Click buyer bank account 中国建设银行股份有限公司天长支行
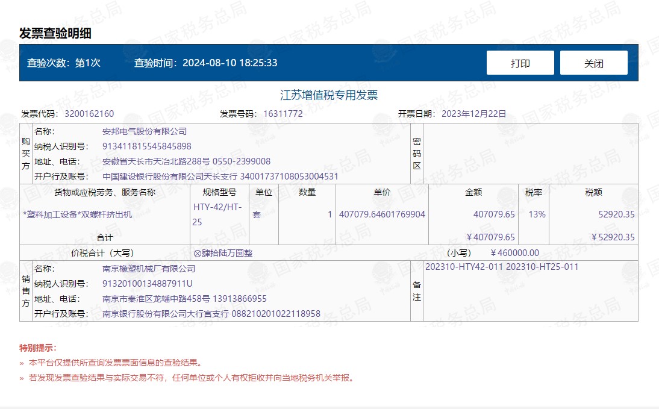Image resolution: width=659 pixels, height=409 pixels. click(x=170, y=176)
